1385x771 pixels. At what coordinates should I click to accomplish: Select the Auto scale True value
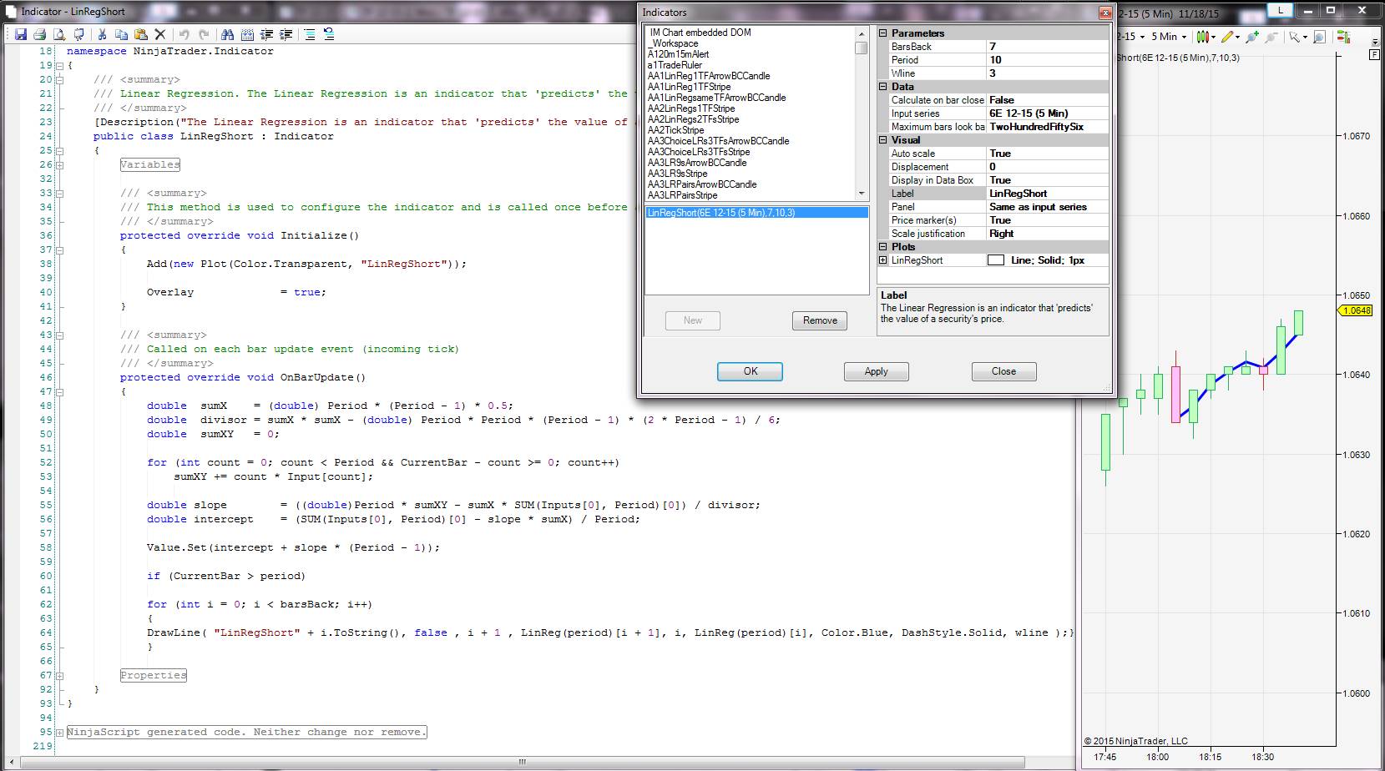tap(1048, 154)
